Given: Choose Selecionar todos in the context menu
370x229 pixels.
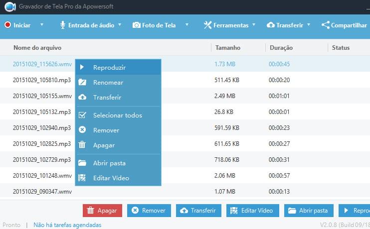Looking at the screenshot, I should (x=117, y=115).
